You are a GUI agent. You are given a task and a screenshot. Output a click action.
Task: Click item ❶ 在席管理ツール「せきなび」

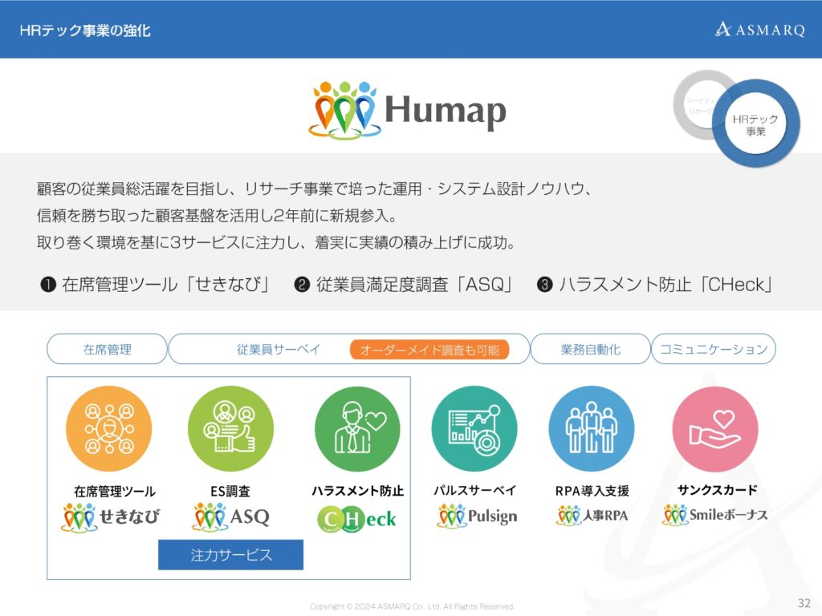156,285
